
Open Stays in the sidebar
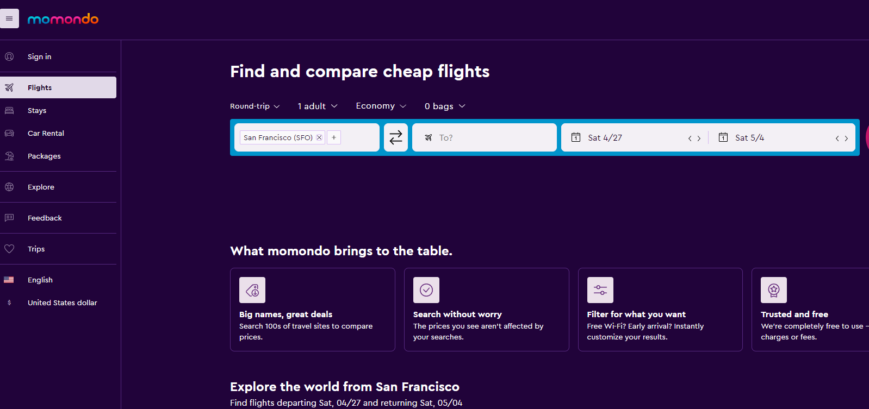[37, 110]
